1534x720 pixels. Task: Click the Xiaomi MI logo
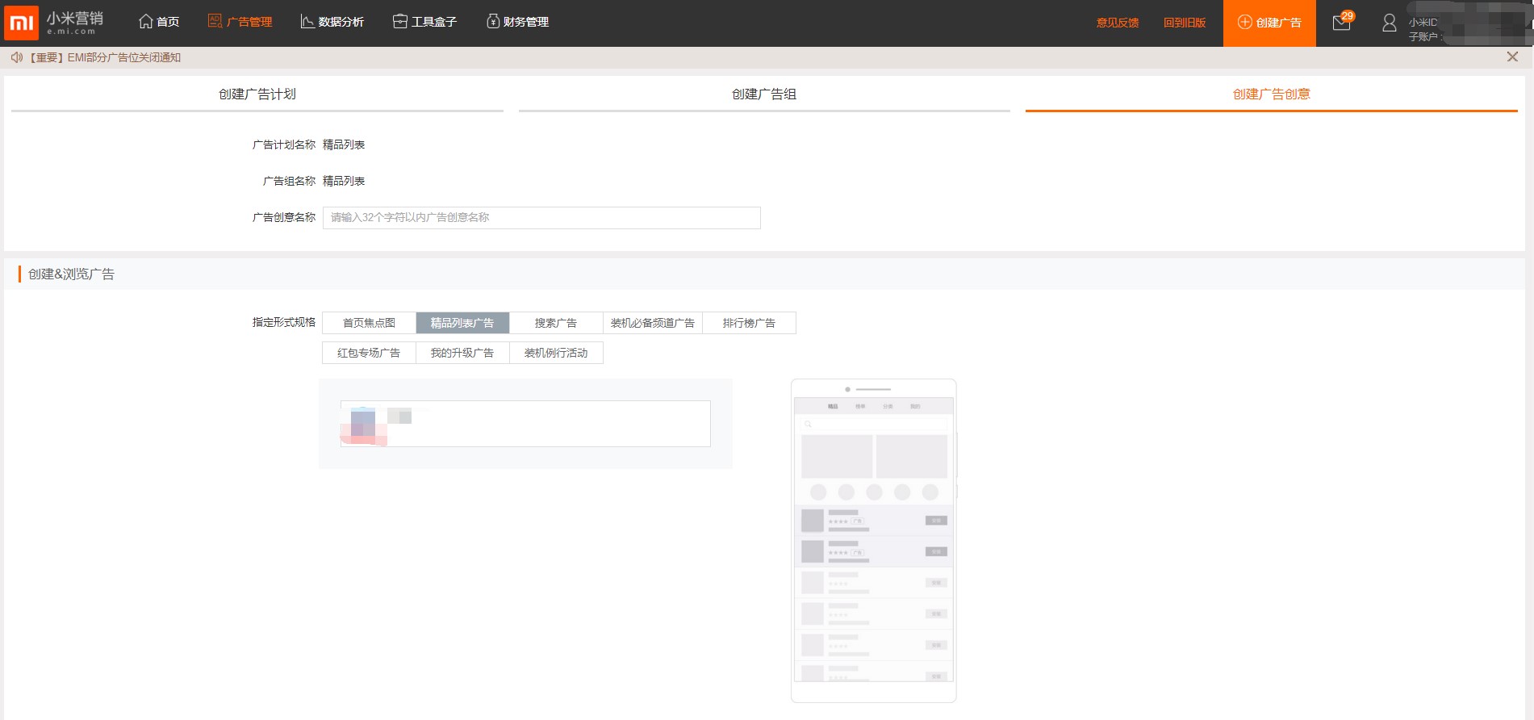click(x=21, y=23)
